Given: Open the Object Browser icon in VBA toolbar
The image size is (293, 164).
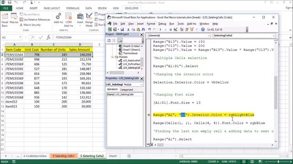Looking at the screenshot, I should [192, 29].
